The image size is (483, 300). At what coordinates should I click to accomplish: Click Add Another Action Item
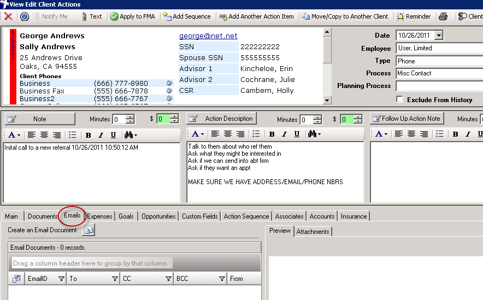(x=257, y=16)
